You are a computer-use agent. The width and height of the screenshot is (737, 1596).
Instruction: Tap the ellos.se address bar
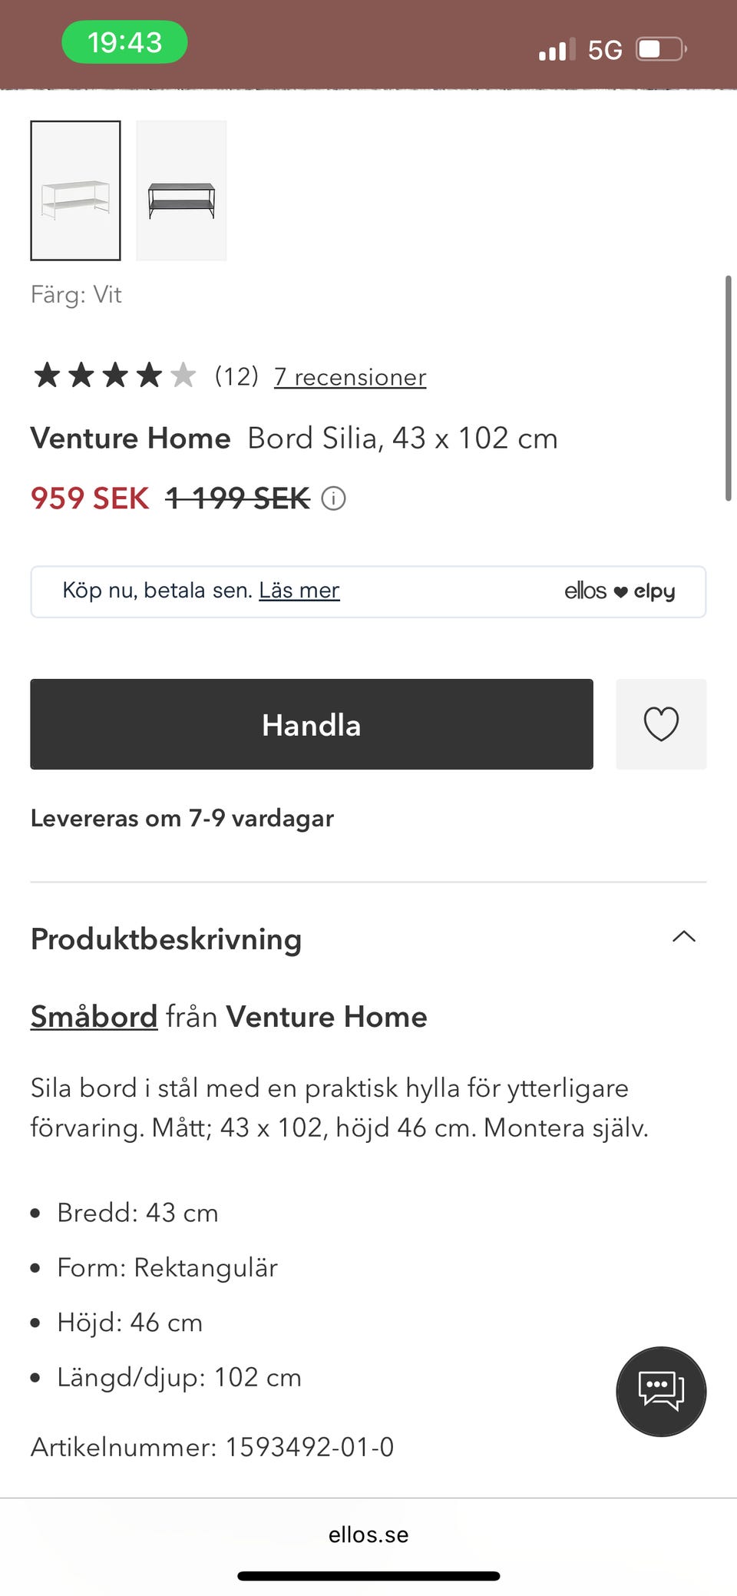tap(368, 1535)
